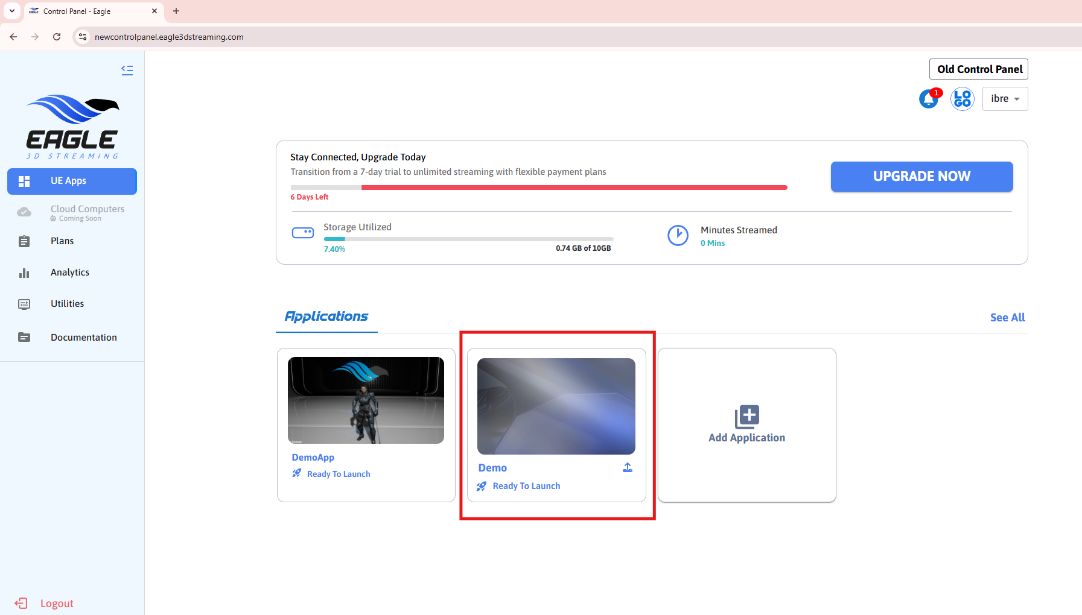The height and width of the screenshot is (615, 1082).
Task: Click the rocket icon under DemoApp
Action: coord(296,474)
